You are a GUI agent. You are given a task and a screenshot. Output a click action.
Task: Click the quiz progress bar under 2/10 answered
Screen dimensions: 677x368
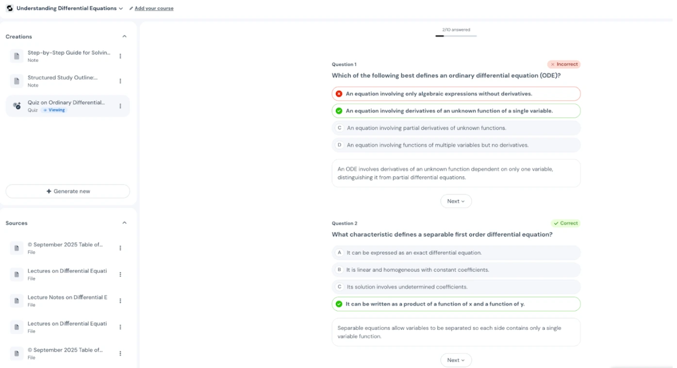point(456,36)
